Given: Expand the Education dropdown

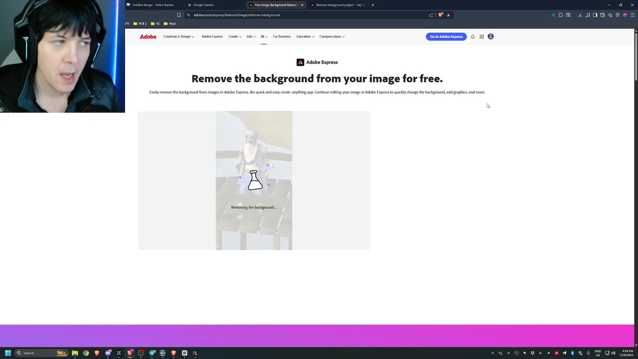Looking at the screenshot, I should (305, 36).
